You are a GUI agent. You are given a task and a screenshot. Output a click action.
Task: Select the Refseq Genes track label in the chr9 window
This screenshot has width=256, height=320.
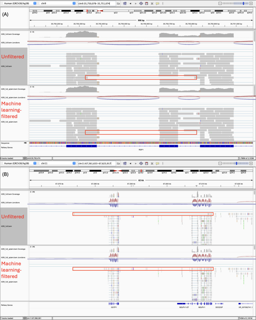click(7, 147)
